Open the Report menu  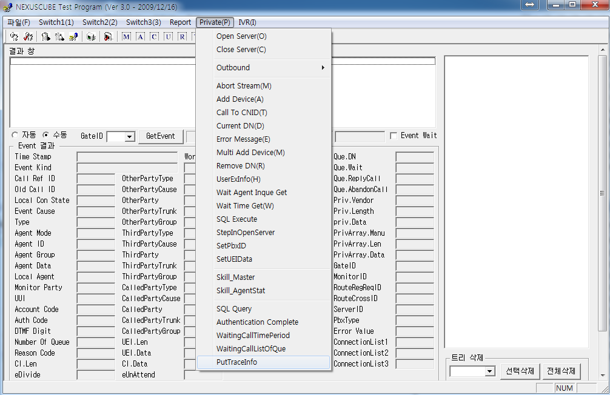[x=180, y=22]
